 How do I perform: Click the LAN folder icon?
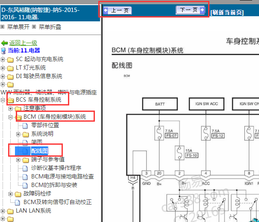(x=10, y=211)
